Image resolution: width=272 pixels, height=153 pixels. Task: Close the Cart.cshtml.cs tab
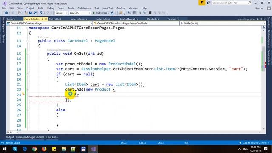tap(46, 19)
